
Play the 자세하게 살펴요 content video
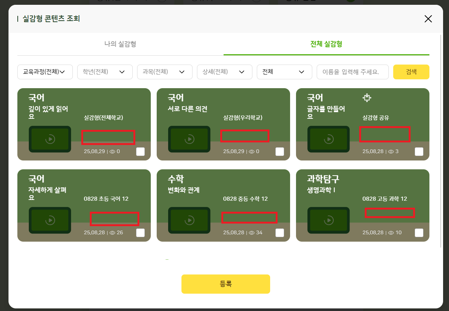pos(50,220)
